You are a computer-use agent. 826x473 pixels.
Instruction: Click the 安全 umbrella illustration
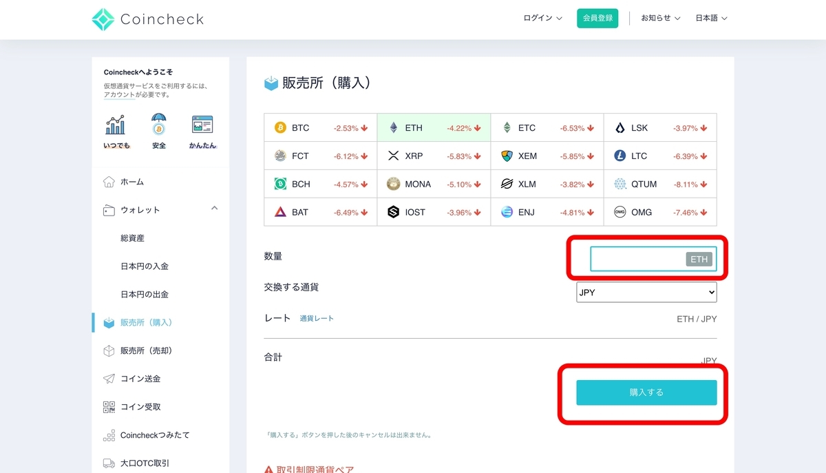159,125
